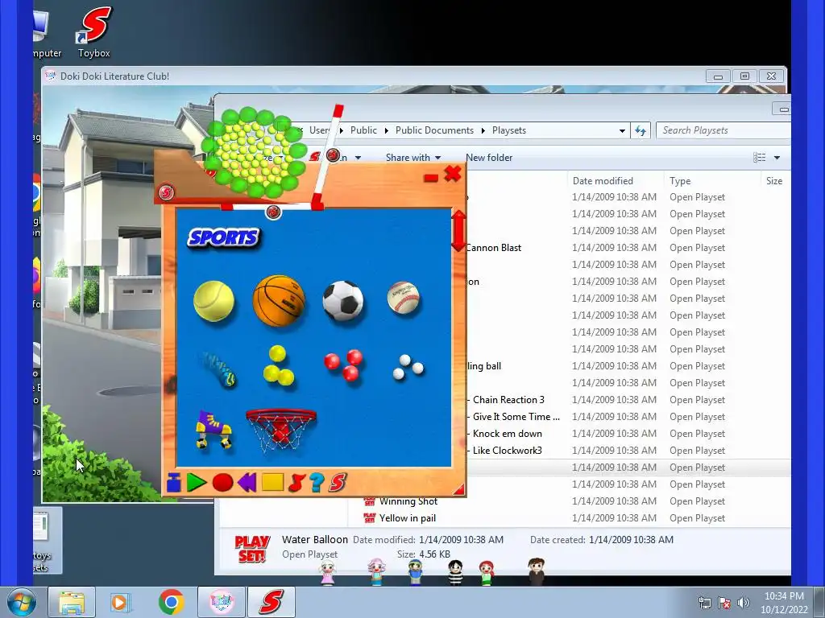This screenshot has width=825, height=618.
Task: Open help with the blue question mark
Action: [317, 482]
